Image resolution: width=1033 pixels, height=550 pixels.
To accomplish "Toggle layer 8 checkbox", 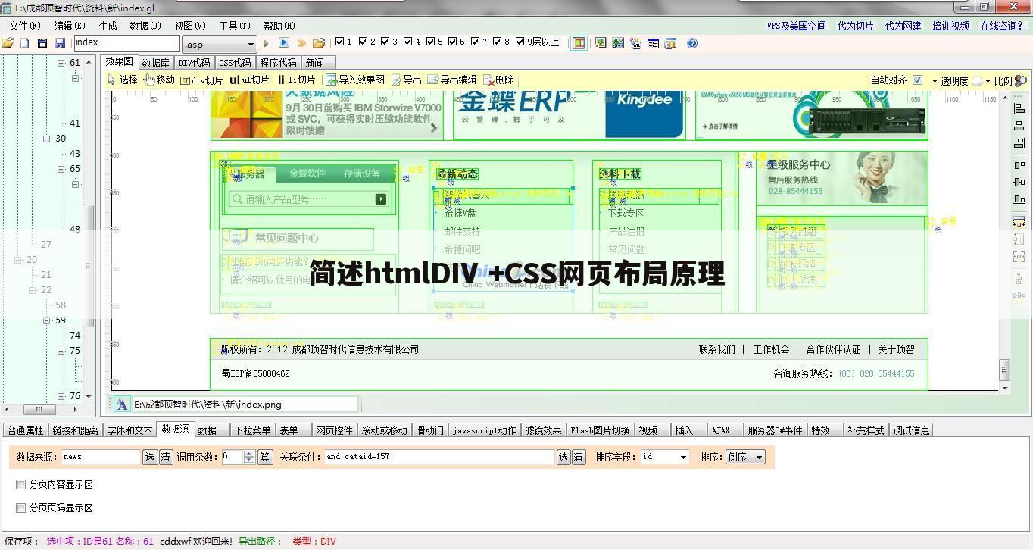I will [498, 42].
